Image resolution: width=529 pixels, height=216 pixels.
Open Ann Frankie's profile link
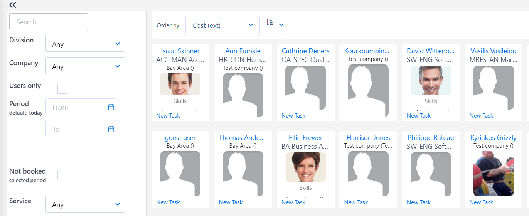[x=243, y=51]
